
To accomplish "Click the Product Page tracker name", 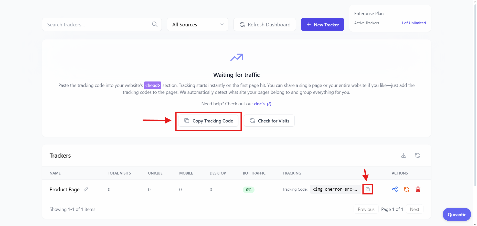I will tap(65, 189).
